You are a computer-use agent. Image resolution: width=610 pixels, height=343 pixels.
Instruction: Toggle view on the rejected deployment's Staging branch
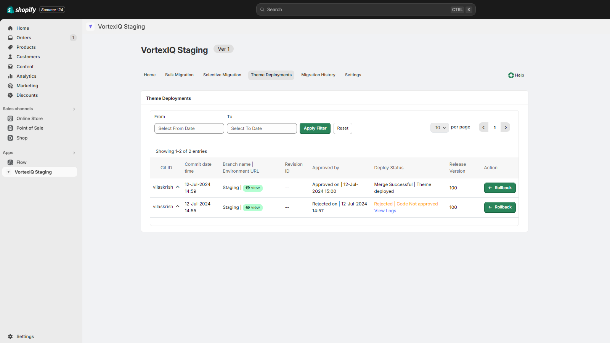pyautogui.click(x=253, y=207)
